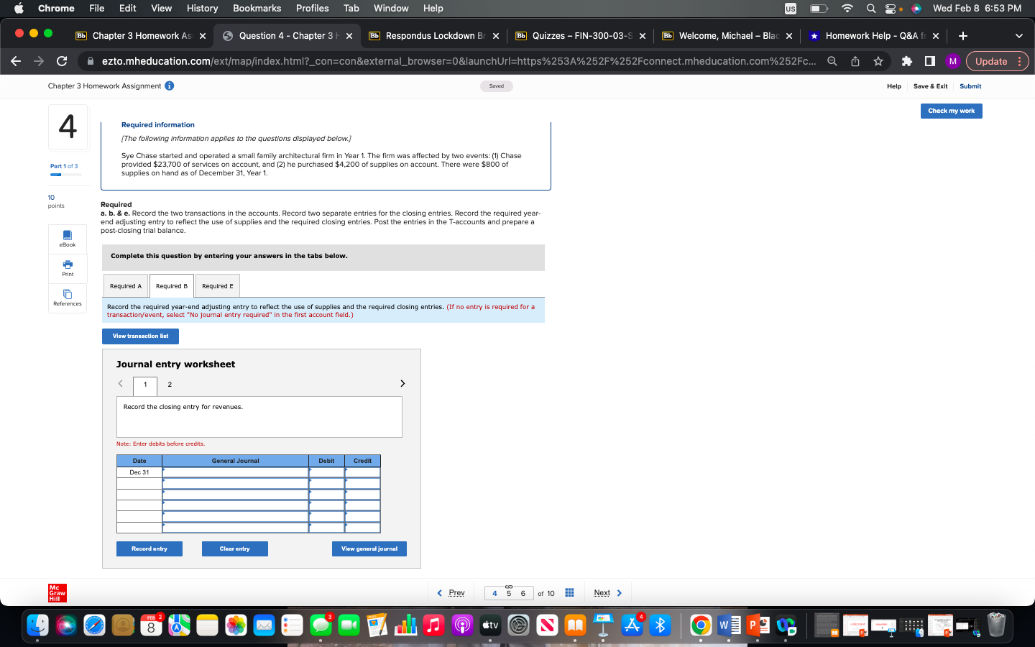Click the bookmark star in the address bar
The height and width of the screenshot is (647, 1035).
point(877,61)
